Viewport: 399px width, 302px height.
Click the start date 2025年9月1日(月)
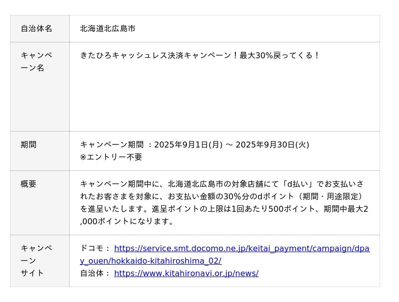tap(188, 145)
